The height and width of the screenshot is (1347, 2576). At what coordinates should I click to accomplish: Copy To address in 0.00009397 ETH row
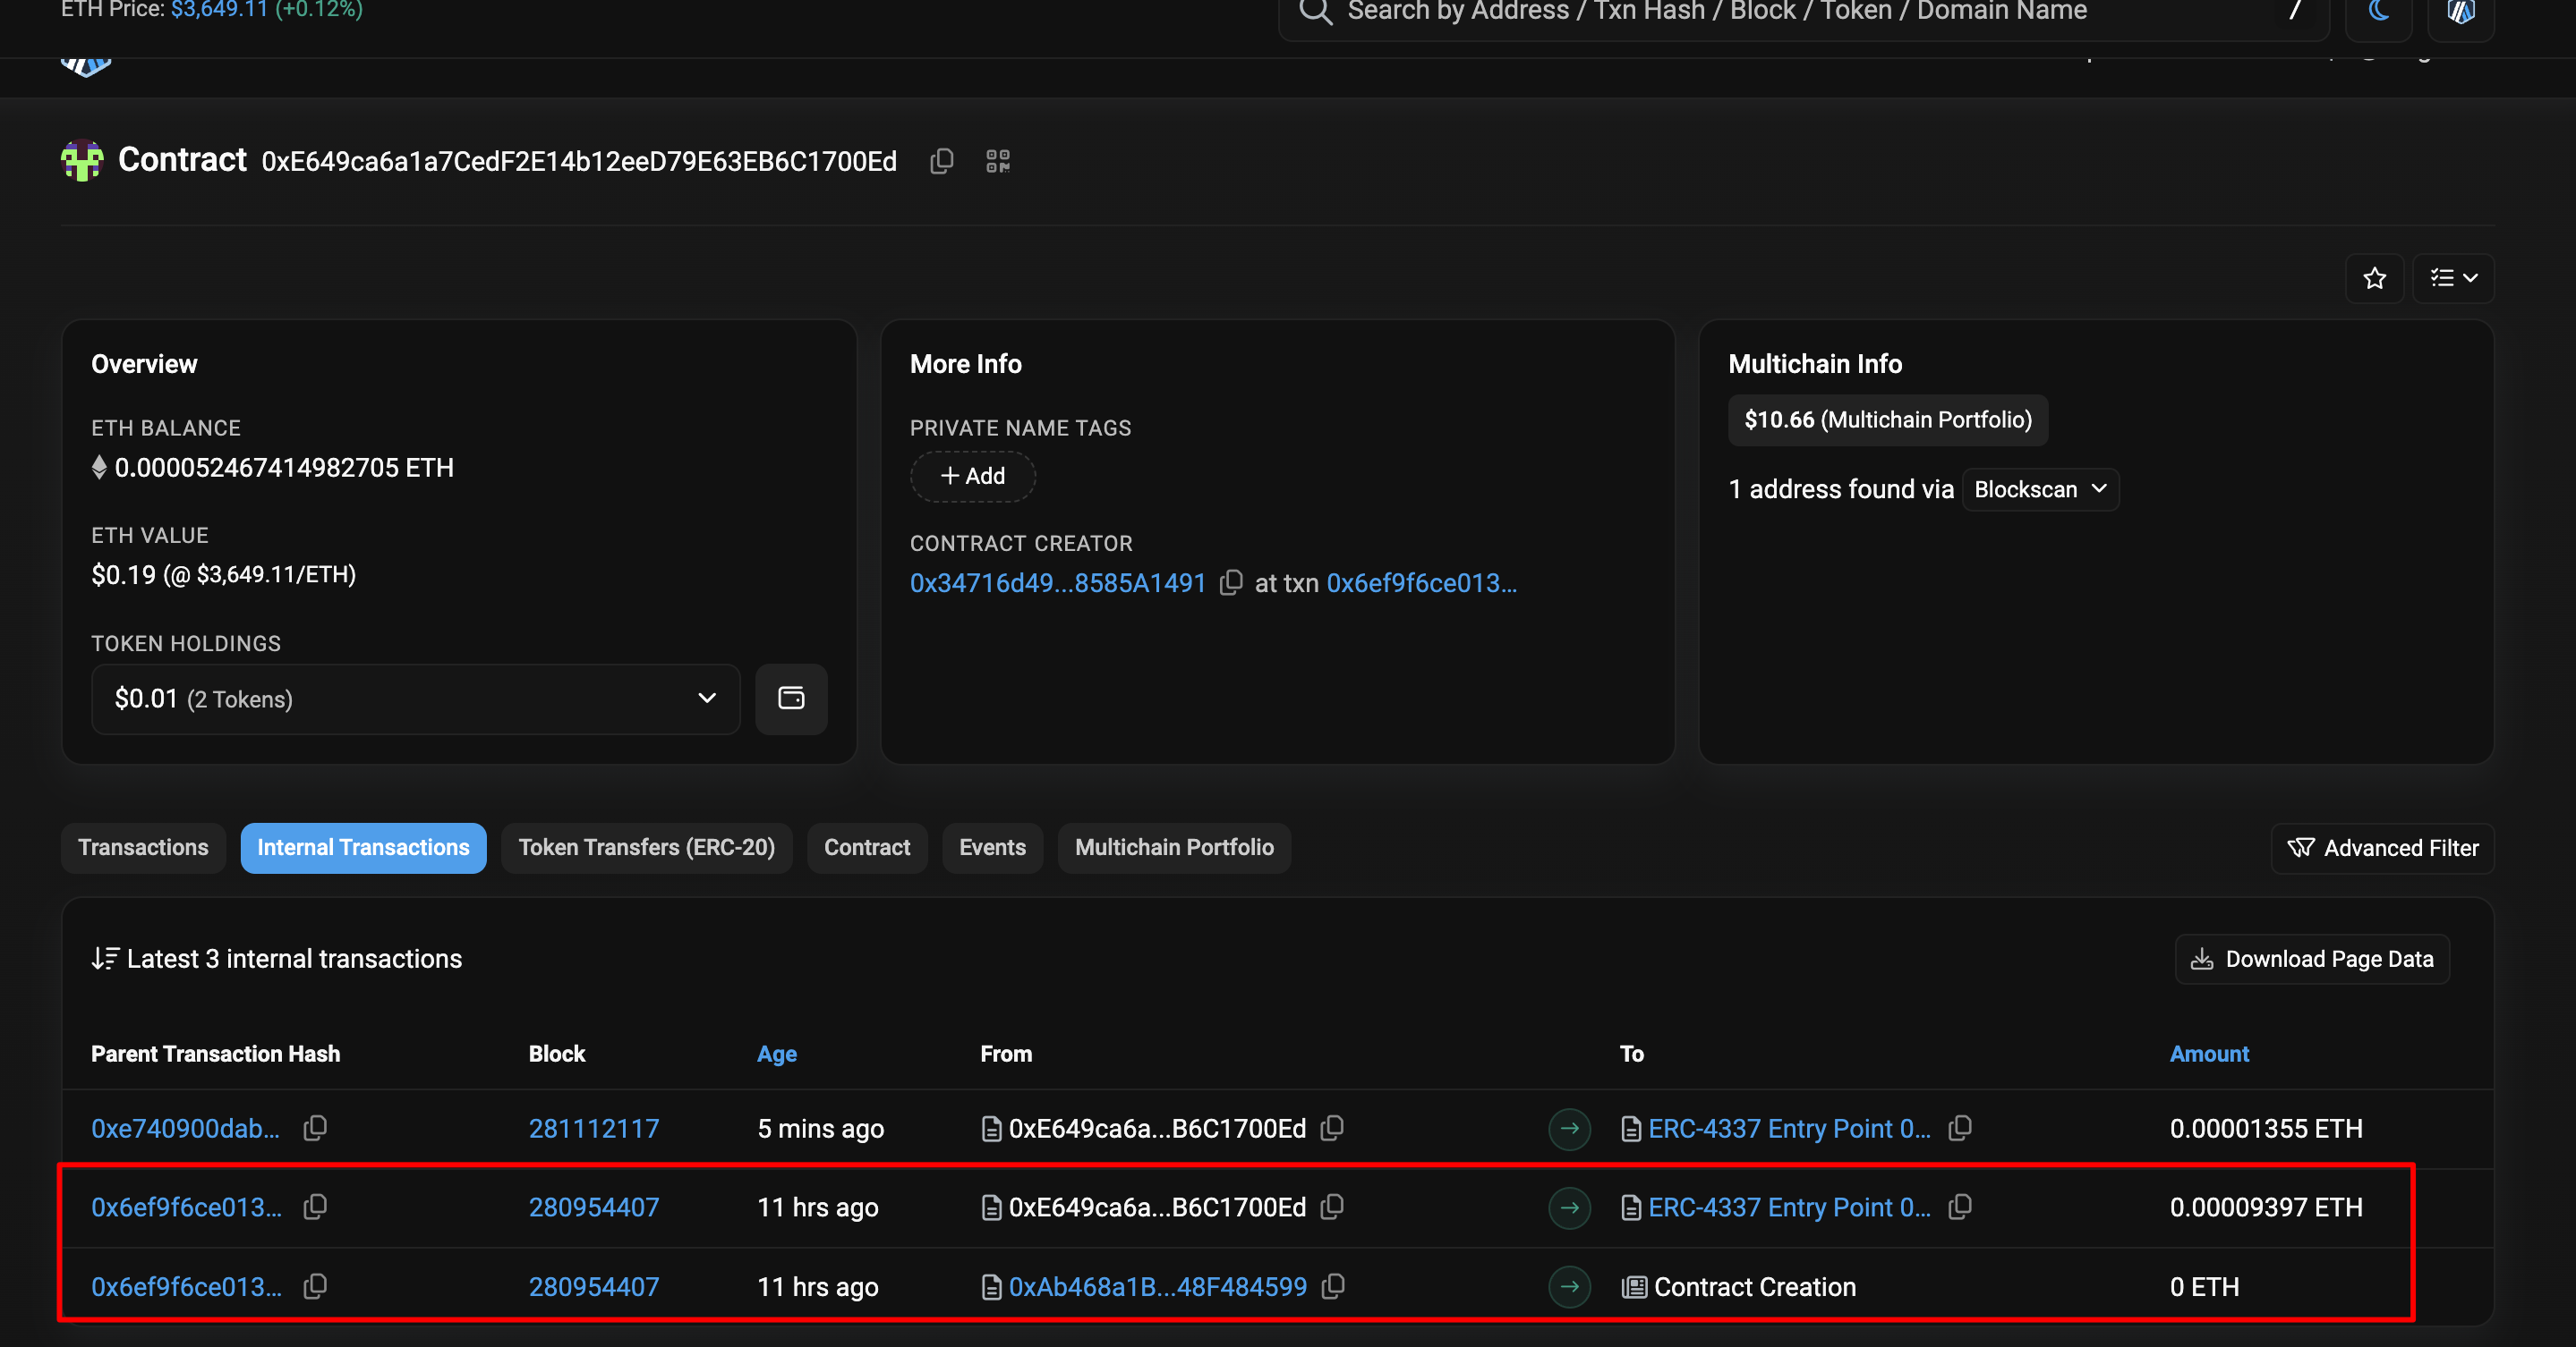(x=1959, y=1207)
